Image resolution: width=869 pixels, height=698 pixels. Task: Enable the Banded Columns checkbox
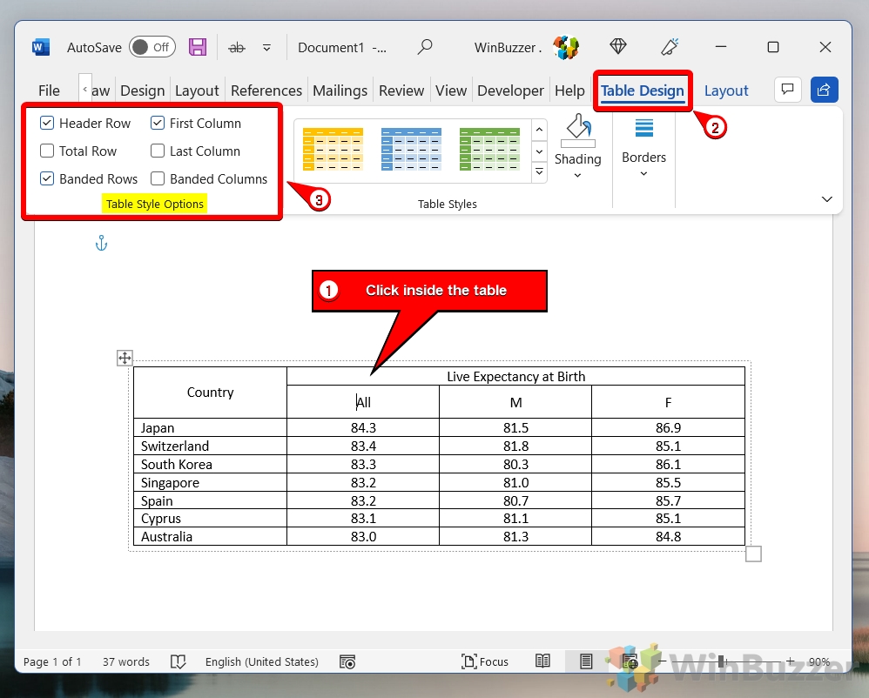(158, 178)
